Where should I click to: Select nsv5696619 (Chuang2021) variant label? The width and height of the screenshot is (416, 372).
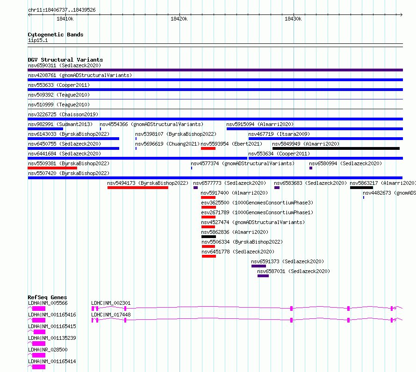[167, 144]
